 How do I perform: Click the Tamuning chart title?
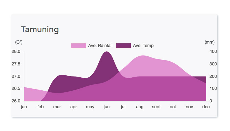40,29
